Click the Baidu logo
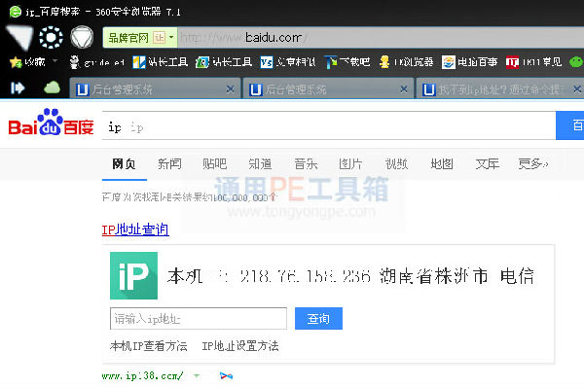 [51, 123]
